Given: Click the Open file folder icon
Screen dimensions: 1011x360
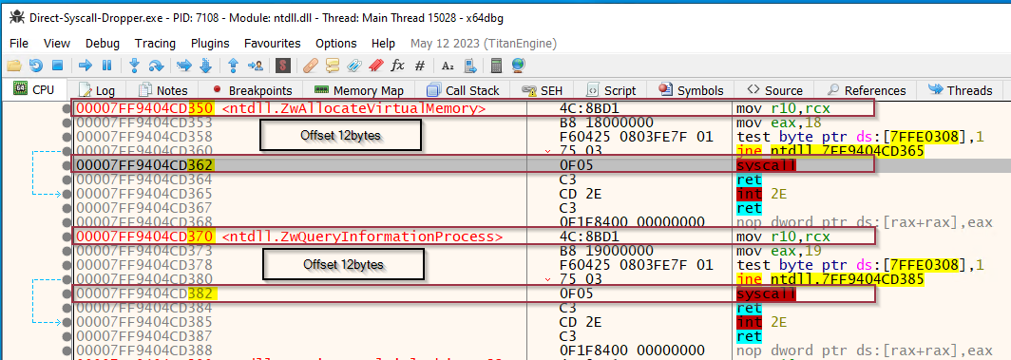Looking at the screenshot, I should click(x=14, y=65).
